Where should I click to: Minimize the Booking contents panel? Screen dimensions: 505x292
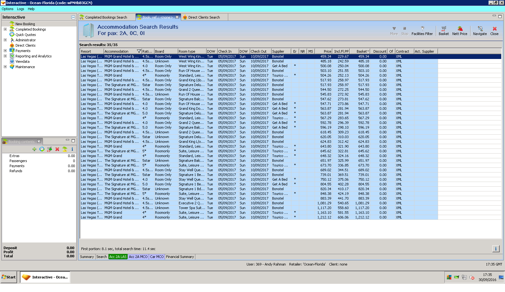68,140
